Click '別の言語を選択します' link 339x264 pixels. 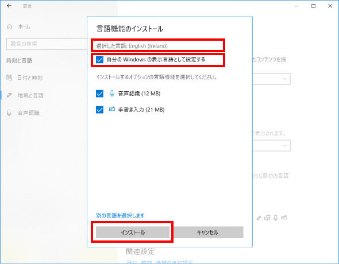(x=120, y=215)
